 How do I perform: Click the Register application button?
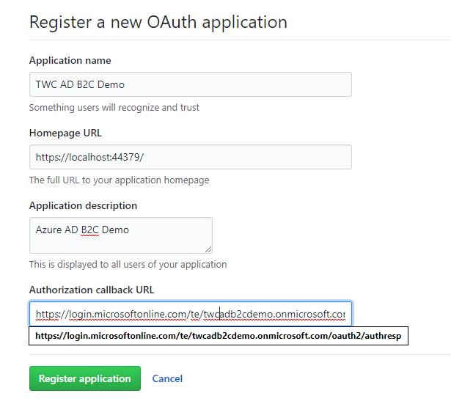pyautogui.click(x=85, y=378)
